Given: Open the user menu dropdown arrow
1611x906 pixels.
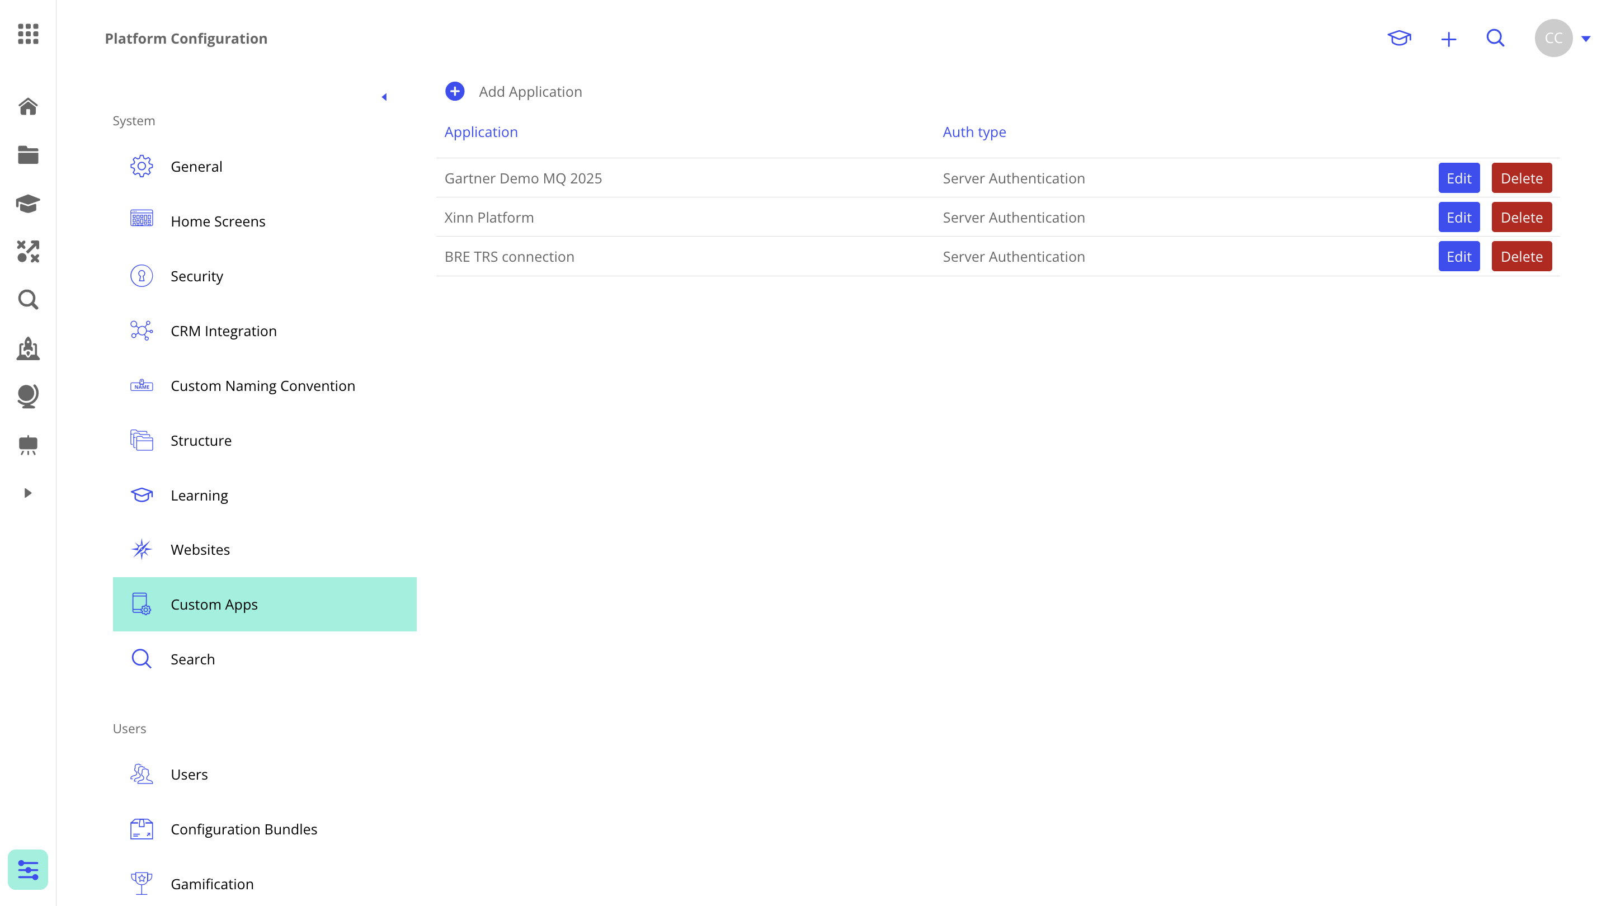Looking at the screenshot, I should coord(1586,39).
